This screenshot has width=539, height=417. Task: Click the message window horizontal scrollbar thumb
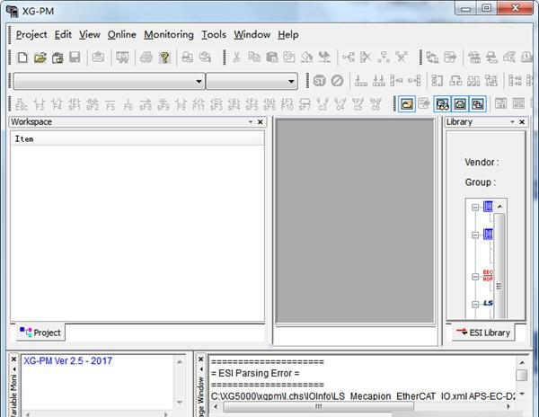click(x=319, y=407)
